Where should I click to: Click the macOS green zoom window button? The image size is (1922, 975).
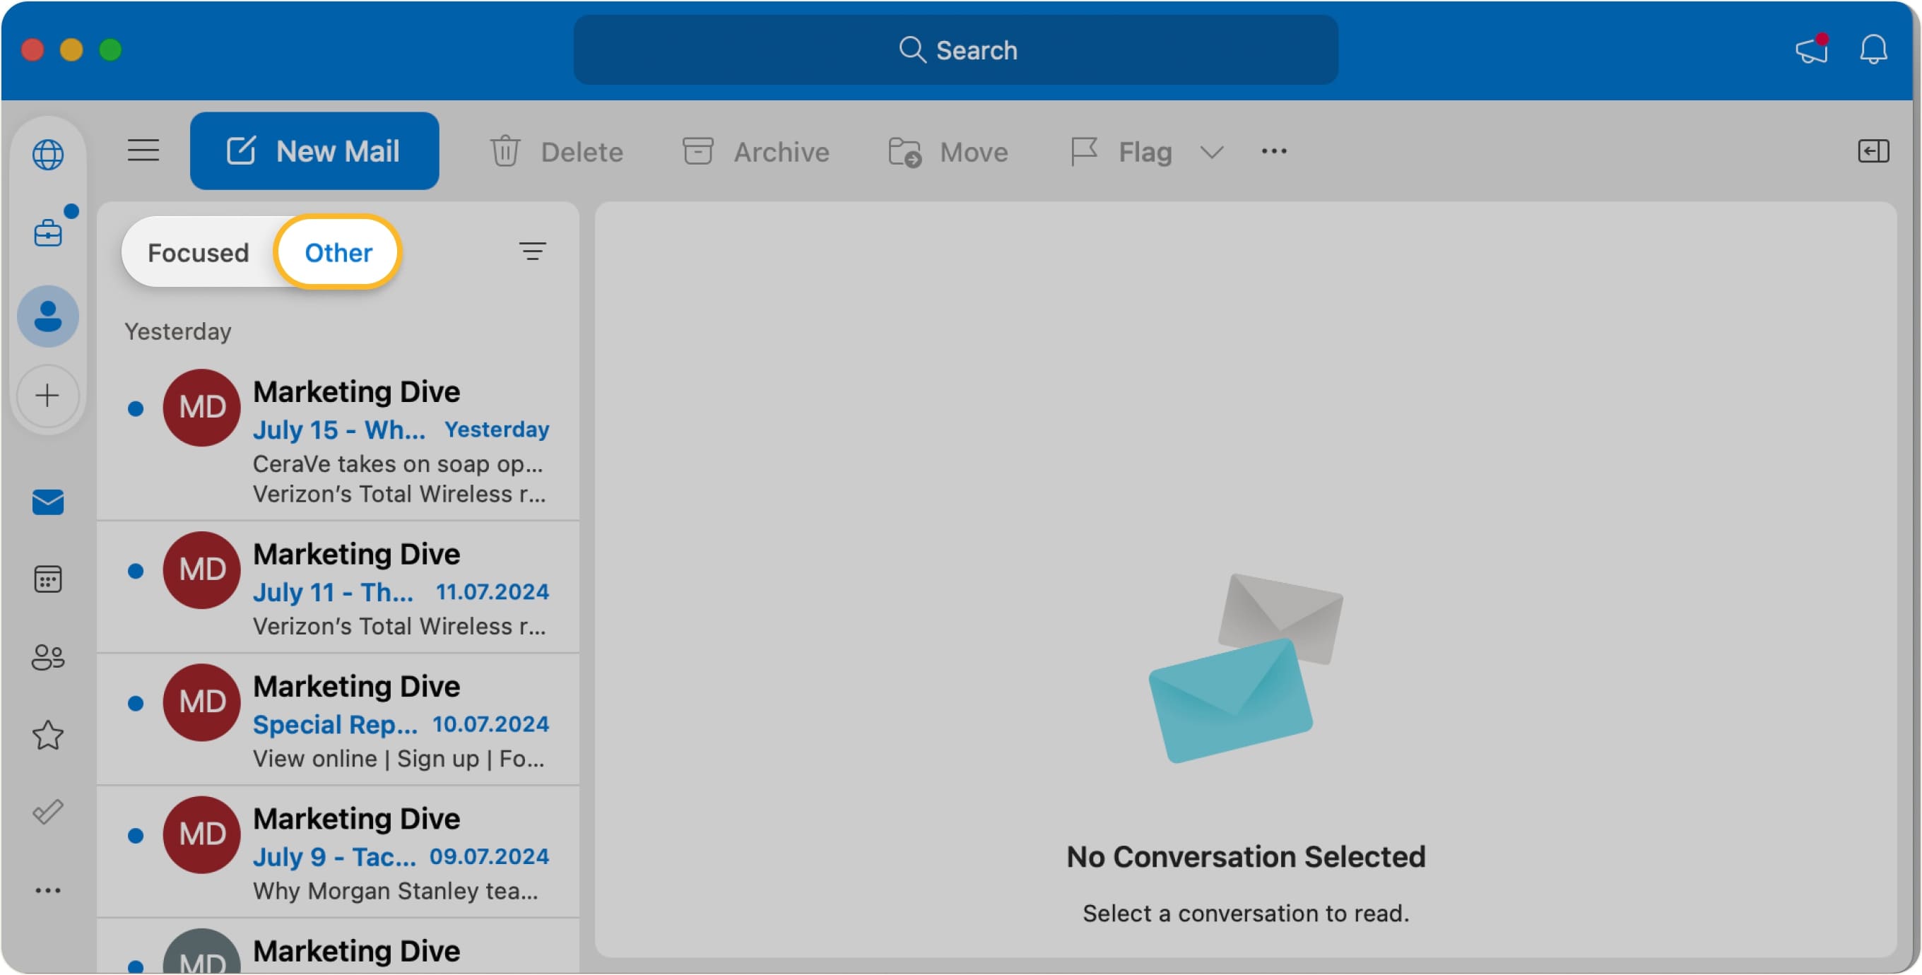(x=110, y=50)
